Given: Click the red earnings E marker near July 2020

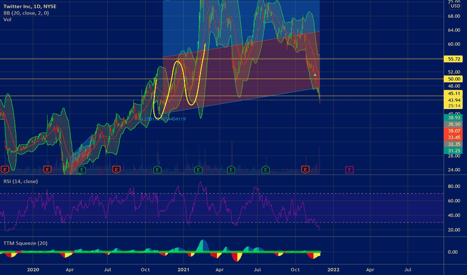Looking at the screenshot, I should click(116, 170).
